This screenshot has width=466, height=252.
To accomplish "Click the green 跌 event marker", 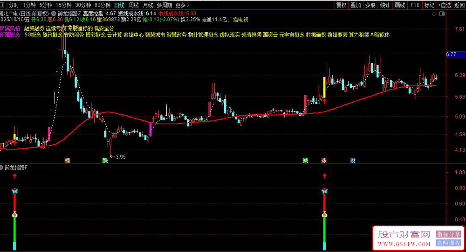I will [x=105, y=161].
